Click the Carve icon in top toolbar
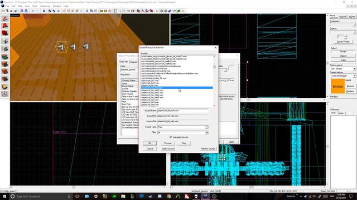This screenshot has height=200, width=357. click(x=44, y=11)
